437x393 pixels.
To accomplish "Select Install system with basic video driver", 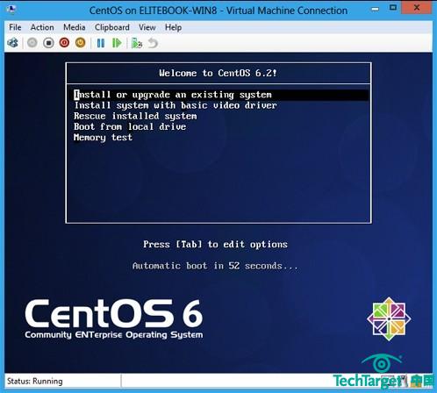I will tap(176, 105).
